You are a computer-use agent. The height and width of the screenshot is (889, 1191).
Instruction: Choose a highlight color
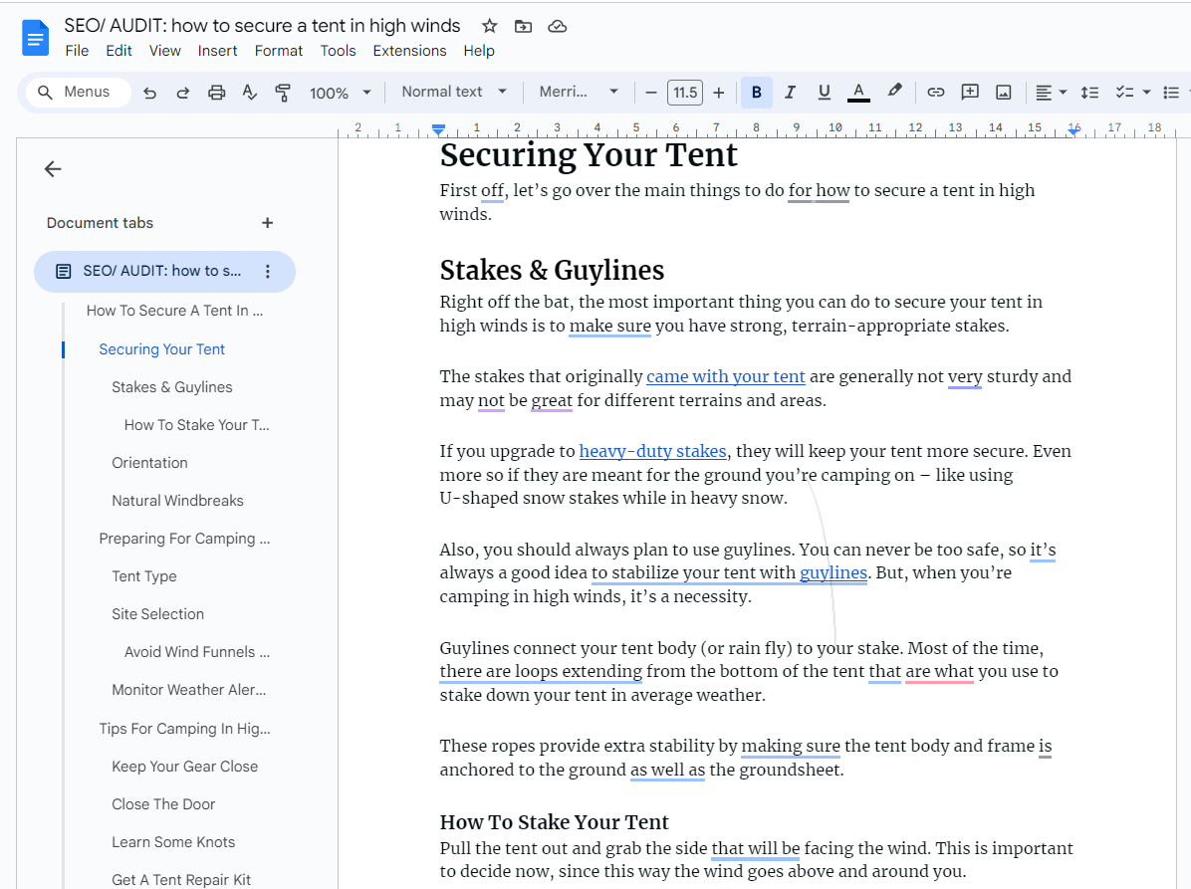(x=895, y=92)
